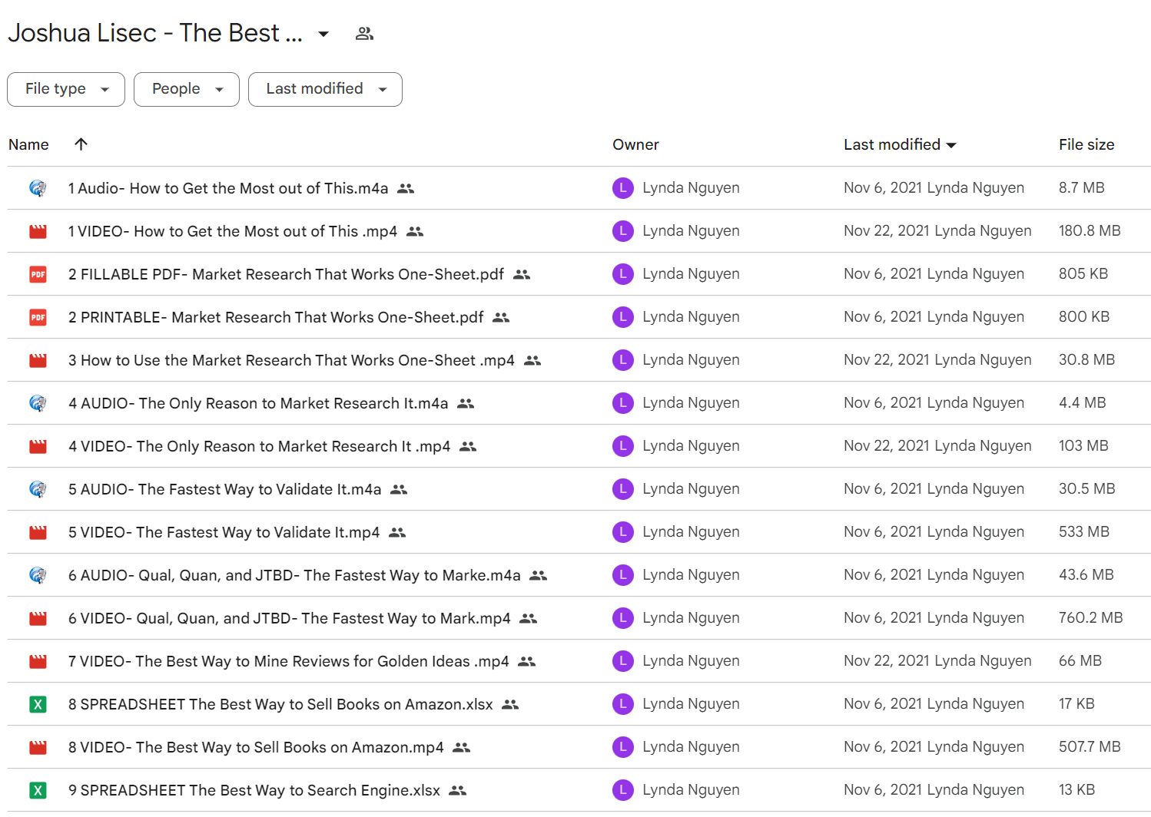
Task: Open the Last modified filter chip
Action: coord(325,89)
